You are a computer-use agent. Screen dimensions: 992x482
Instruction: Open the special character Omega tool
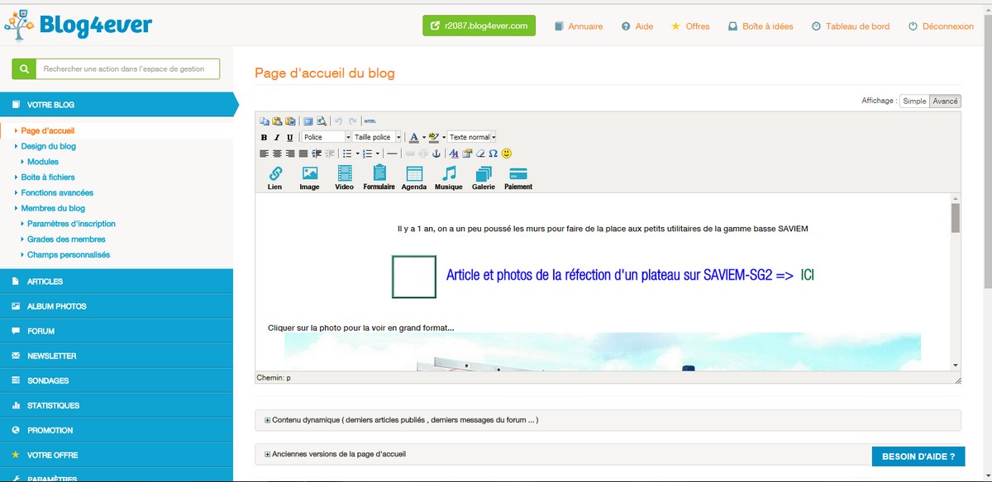[x=493, y=154]
